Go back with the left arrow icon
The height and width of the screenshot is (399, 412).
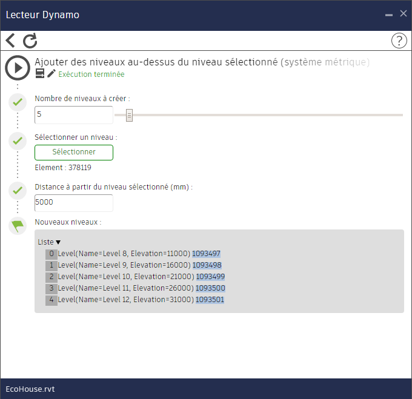10,41
